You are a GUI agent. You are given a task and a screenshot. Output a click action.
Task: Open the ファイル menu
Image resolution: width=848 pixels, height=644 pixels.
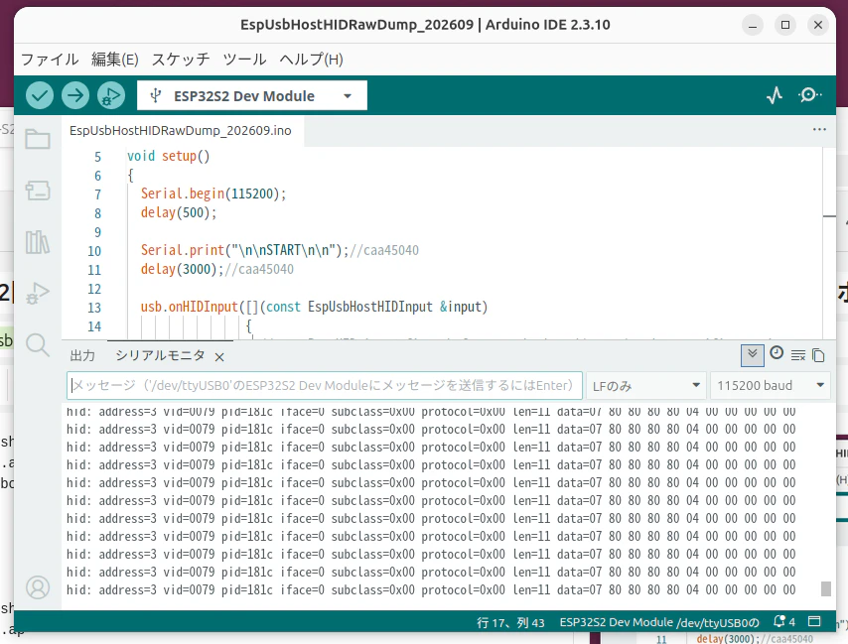click(50, 59)
